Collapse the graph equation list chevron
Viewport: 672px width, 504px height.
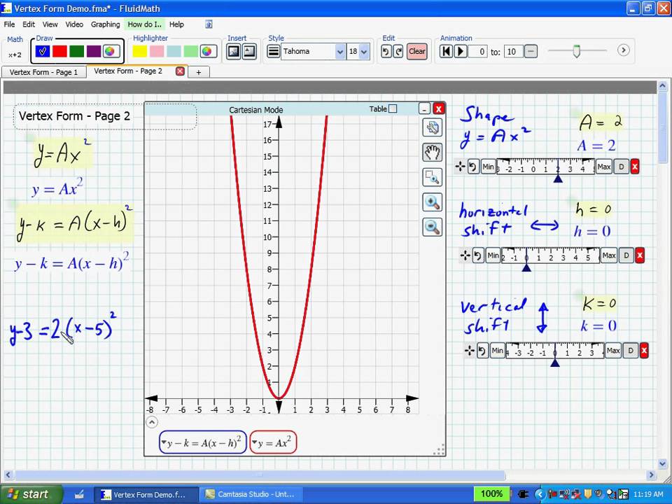(x=151, y=423)
